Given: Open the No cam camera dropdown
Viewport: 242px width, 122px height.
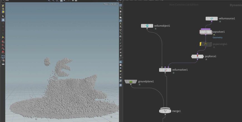Looking at the screenshot, I should 114,4.
